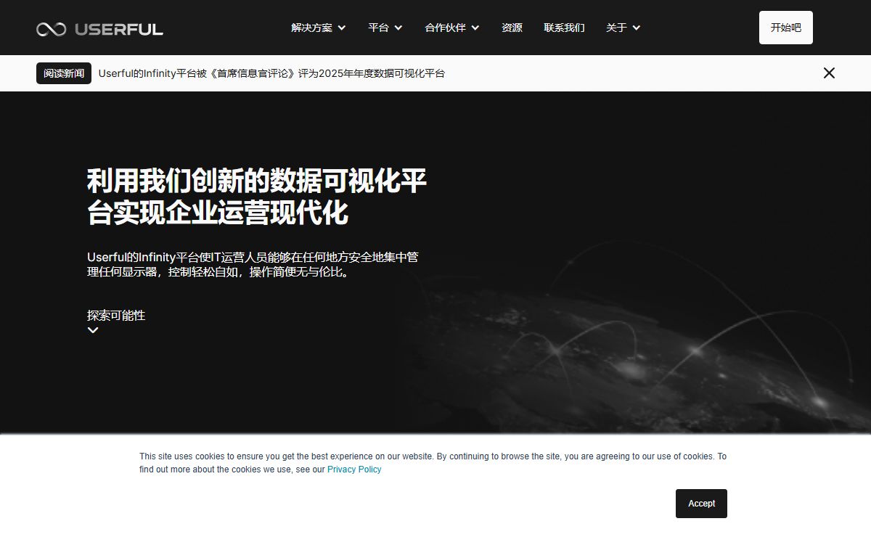
Task: Dismiss the news banner with the X
Action: click(x=829, y=73)
